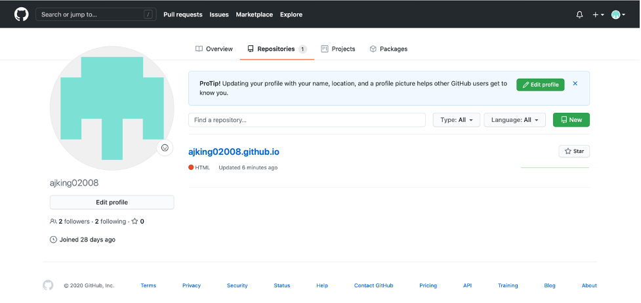Dismiss the ProTip banner with the X
Screen dimensions: 641x303
point(575,84)
